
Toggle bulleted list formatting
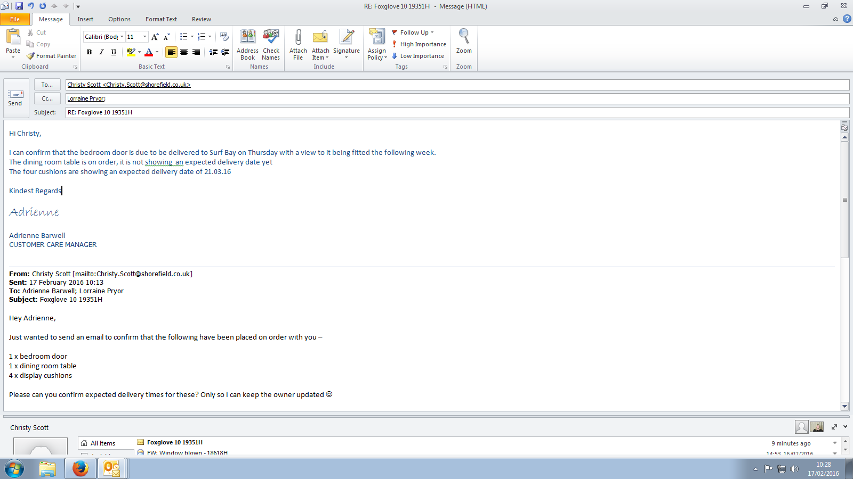point(183,37)
